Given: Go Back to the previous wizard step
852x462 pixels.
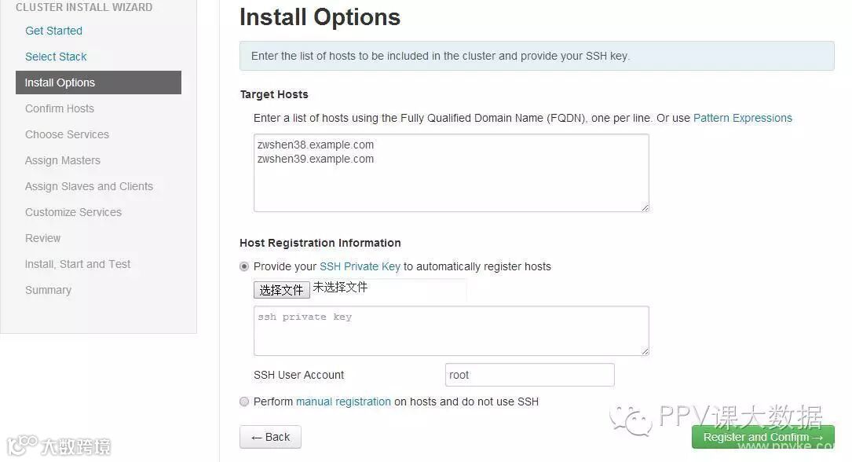Looking at the screenshot, I should point(270,437).
